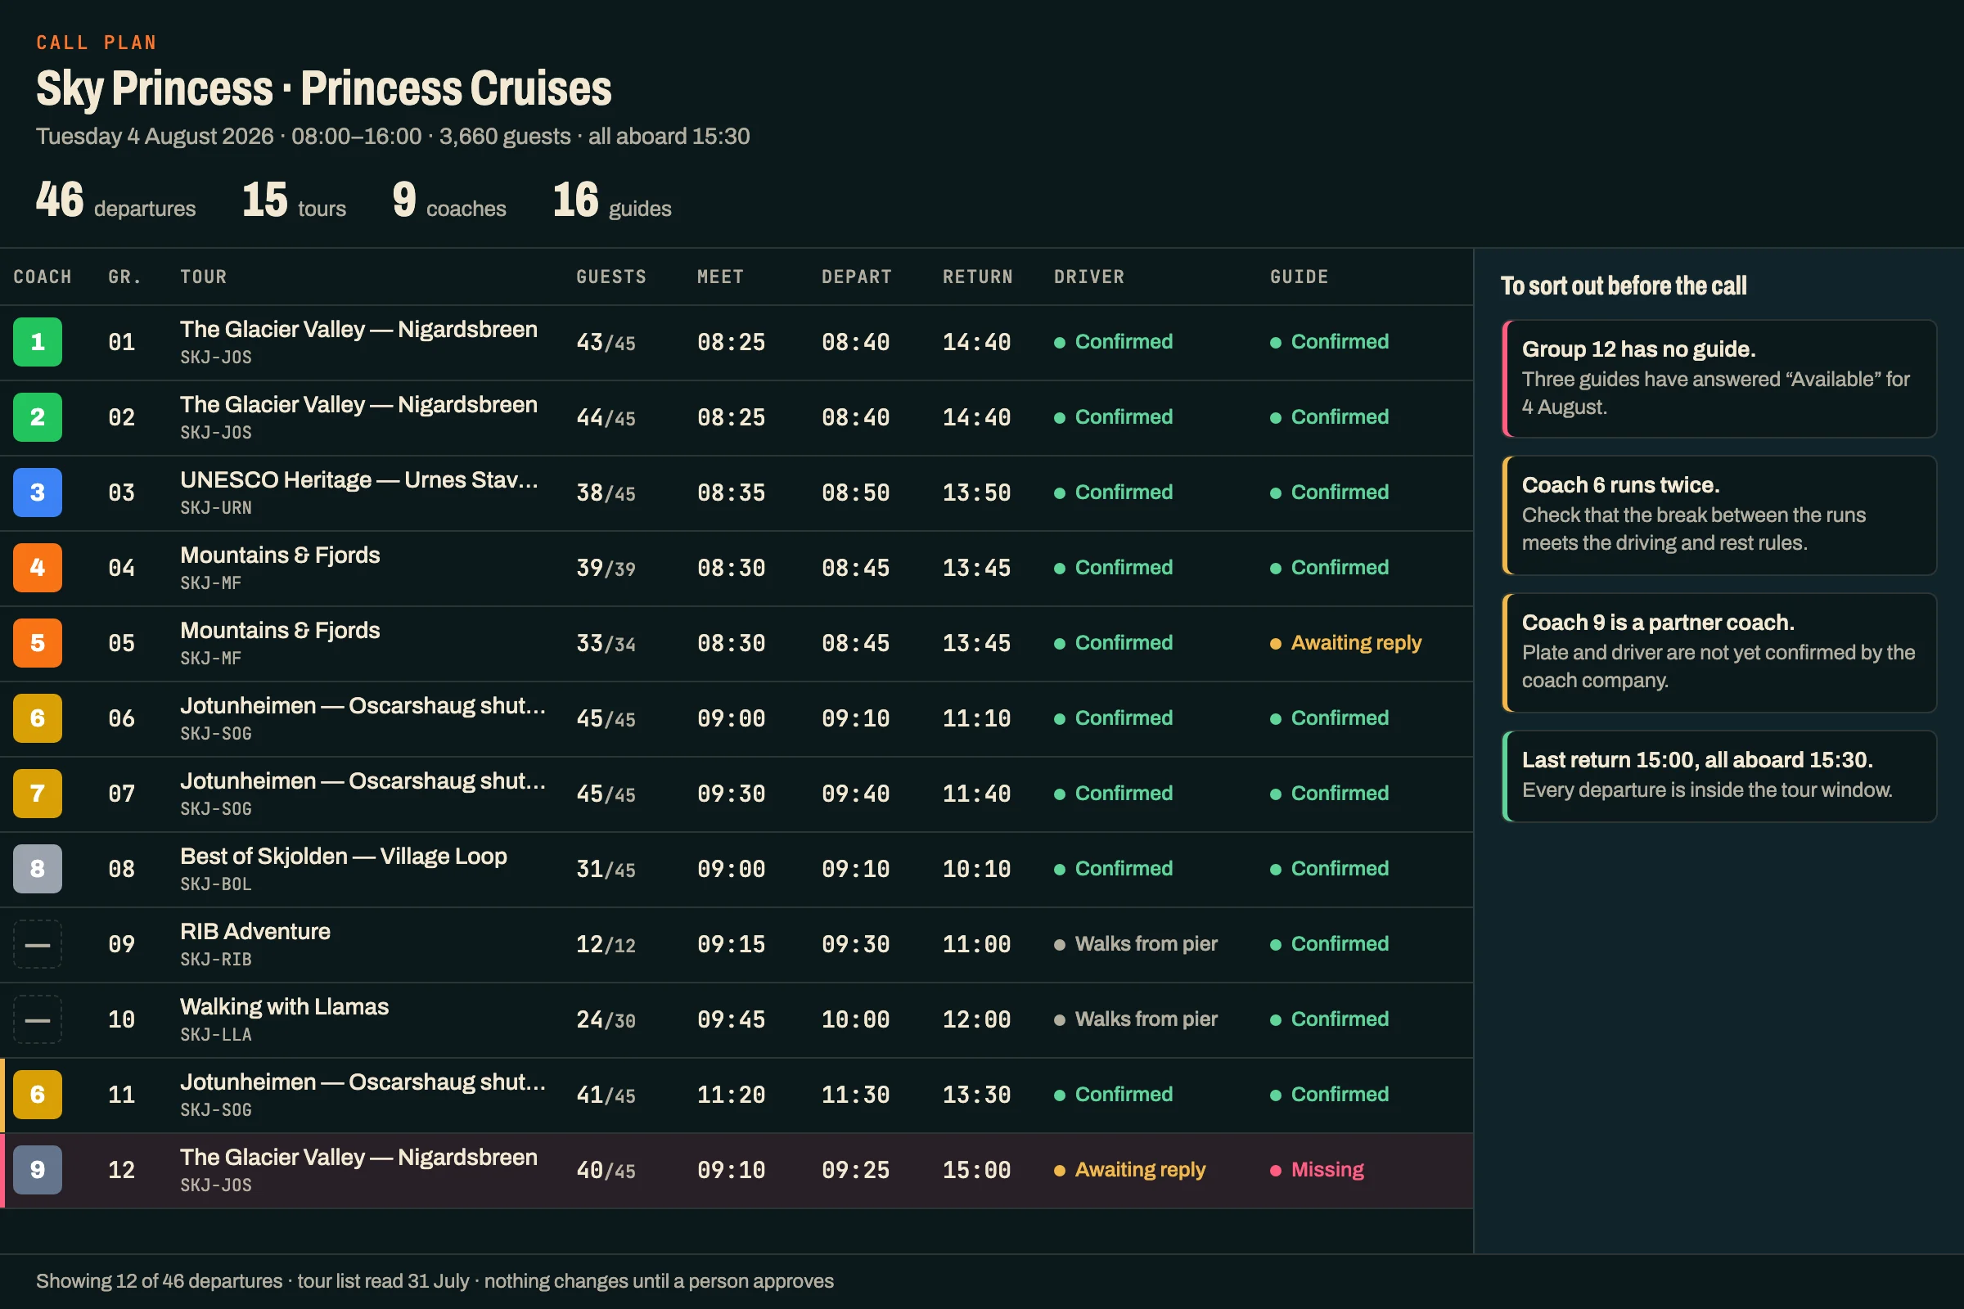Click the green coach 1 badge

tap(38, 342)
